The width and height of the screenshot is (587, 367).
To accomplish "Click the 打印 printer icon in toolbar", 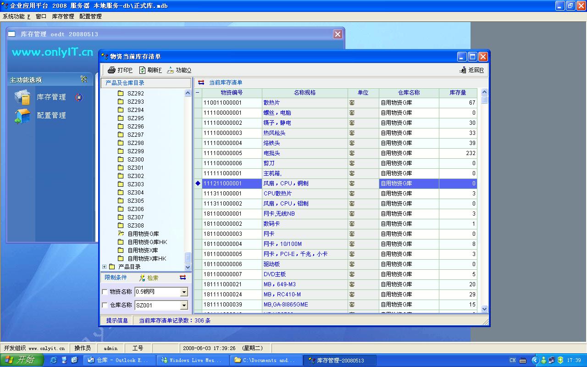I will click(x=111, y=70).
